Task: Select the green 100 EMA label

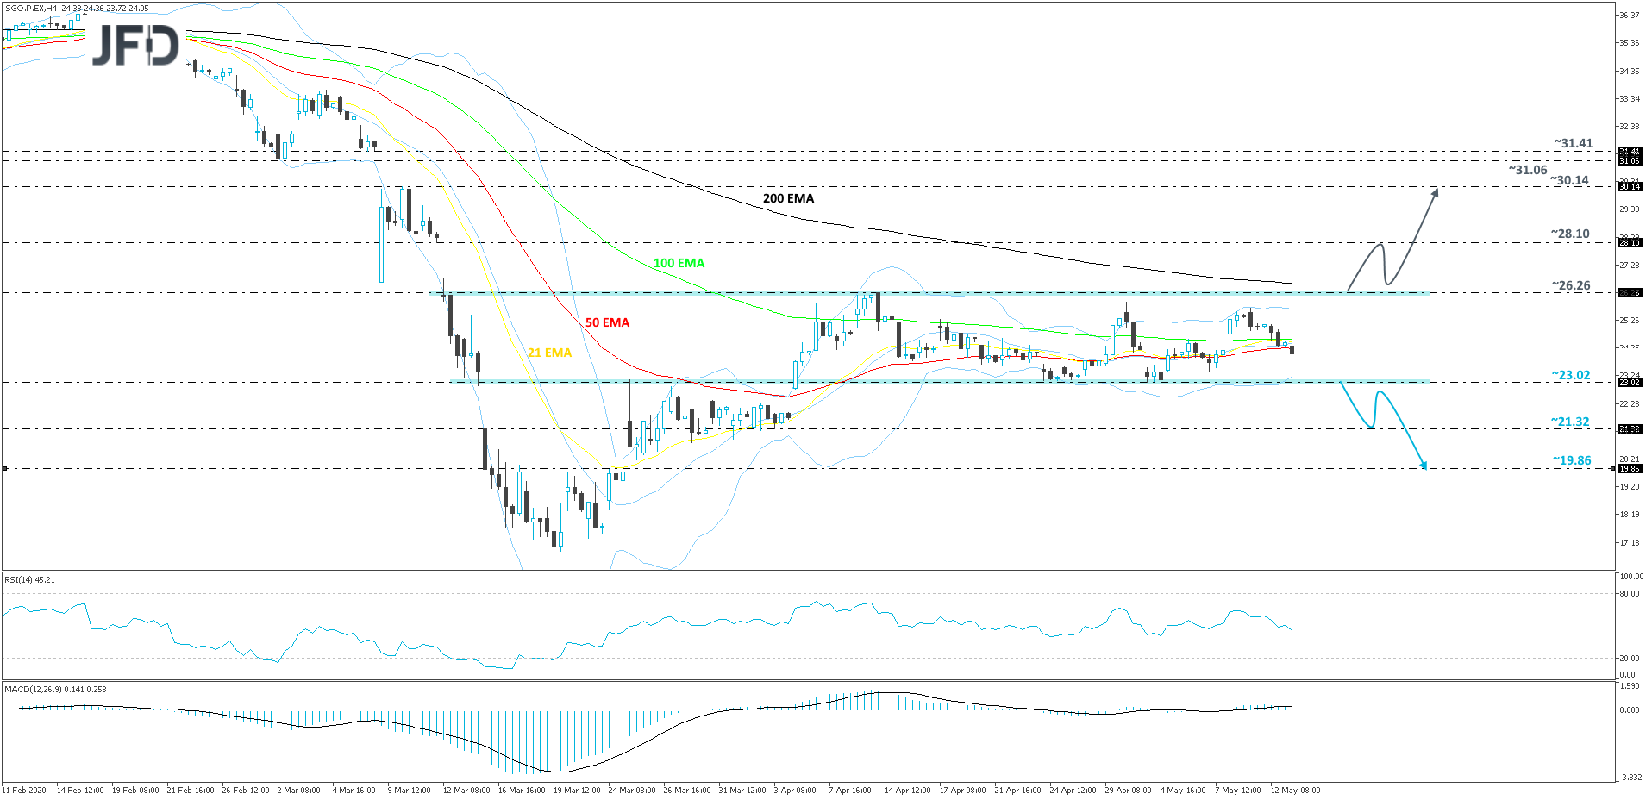Action: (679, 263)
